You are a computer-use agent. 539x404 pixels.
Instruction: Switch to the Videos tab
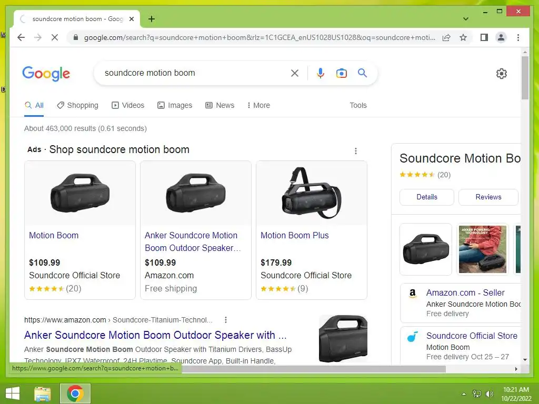(x=128, y=105)
